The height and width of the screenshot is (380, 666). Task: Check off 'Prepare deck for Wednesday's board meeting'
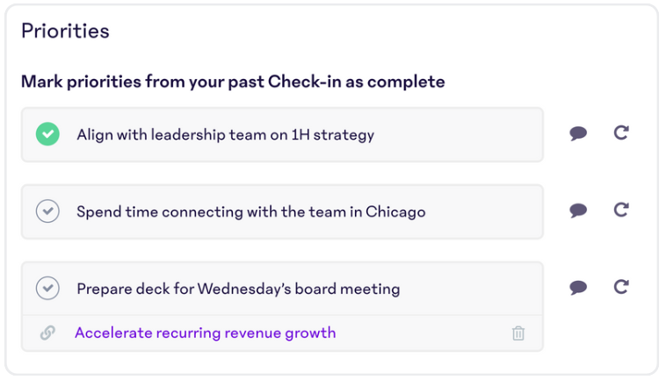coord(47,289)
